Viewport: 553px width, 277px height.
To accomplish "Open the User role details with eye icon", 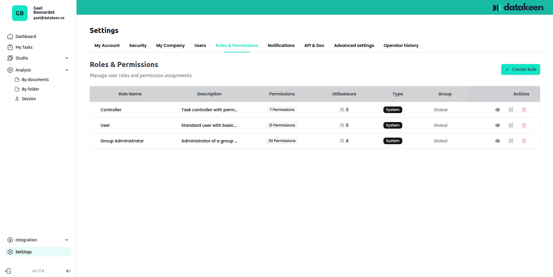I will click(497, 125).
